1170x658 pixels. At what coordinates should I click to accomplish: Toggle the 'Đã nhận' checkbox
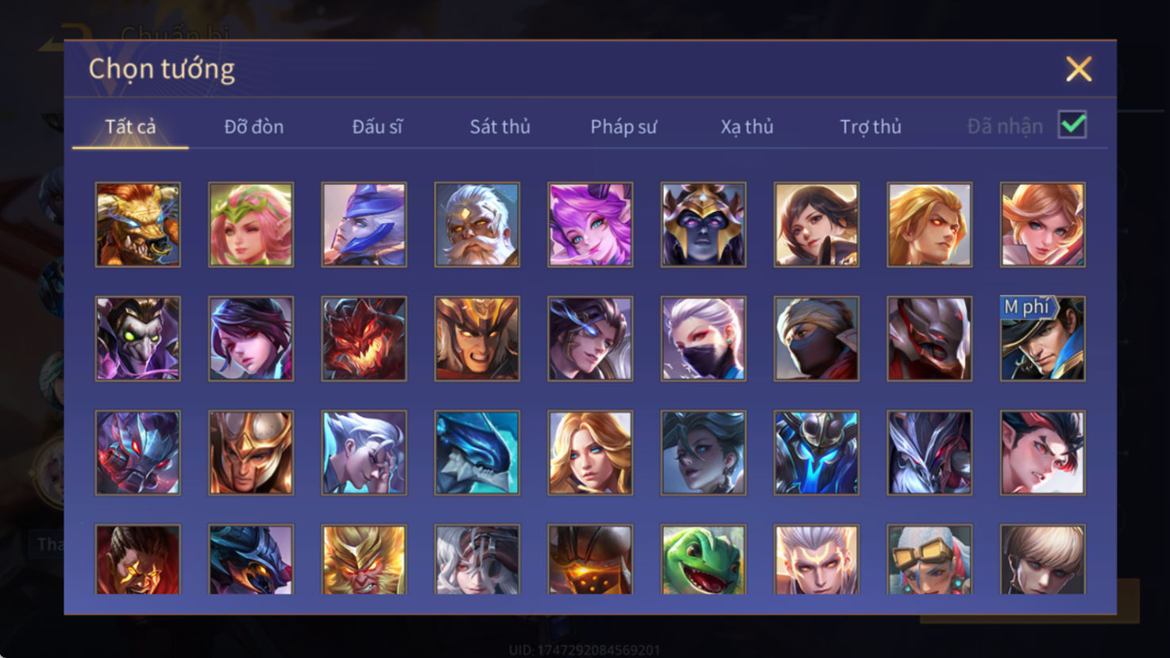[x=1072, y=125]
